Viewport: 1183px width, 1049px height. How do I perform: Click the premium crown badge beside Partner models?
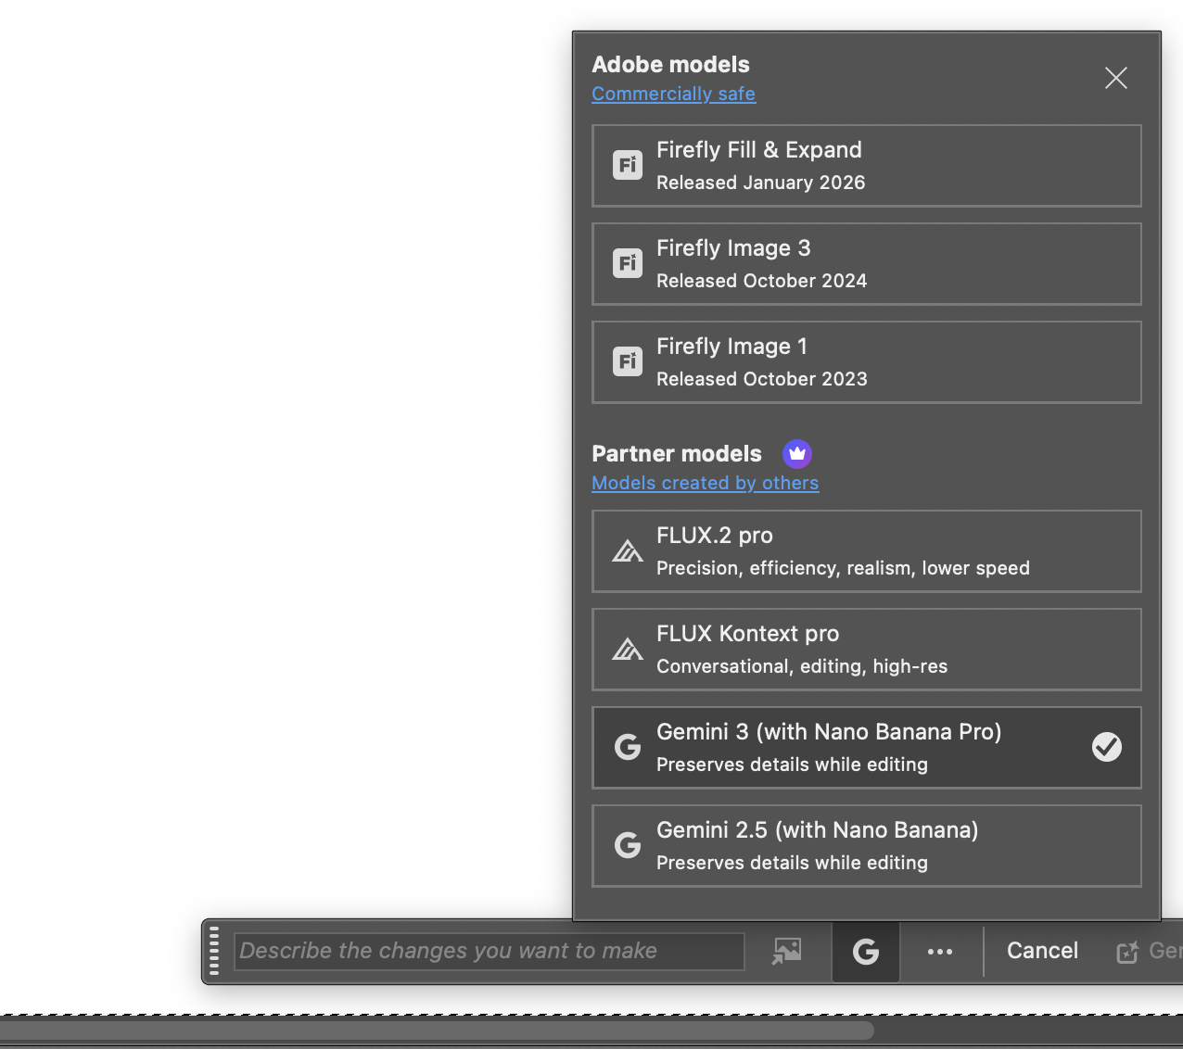click(x=797, y=454)
